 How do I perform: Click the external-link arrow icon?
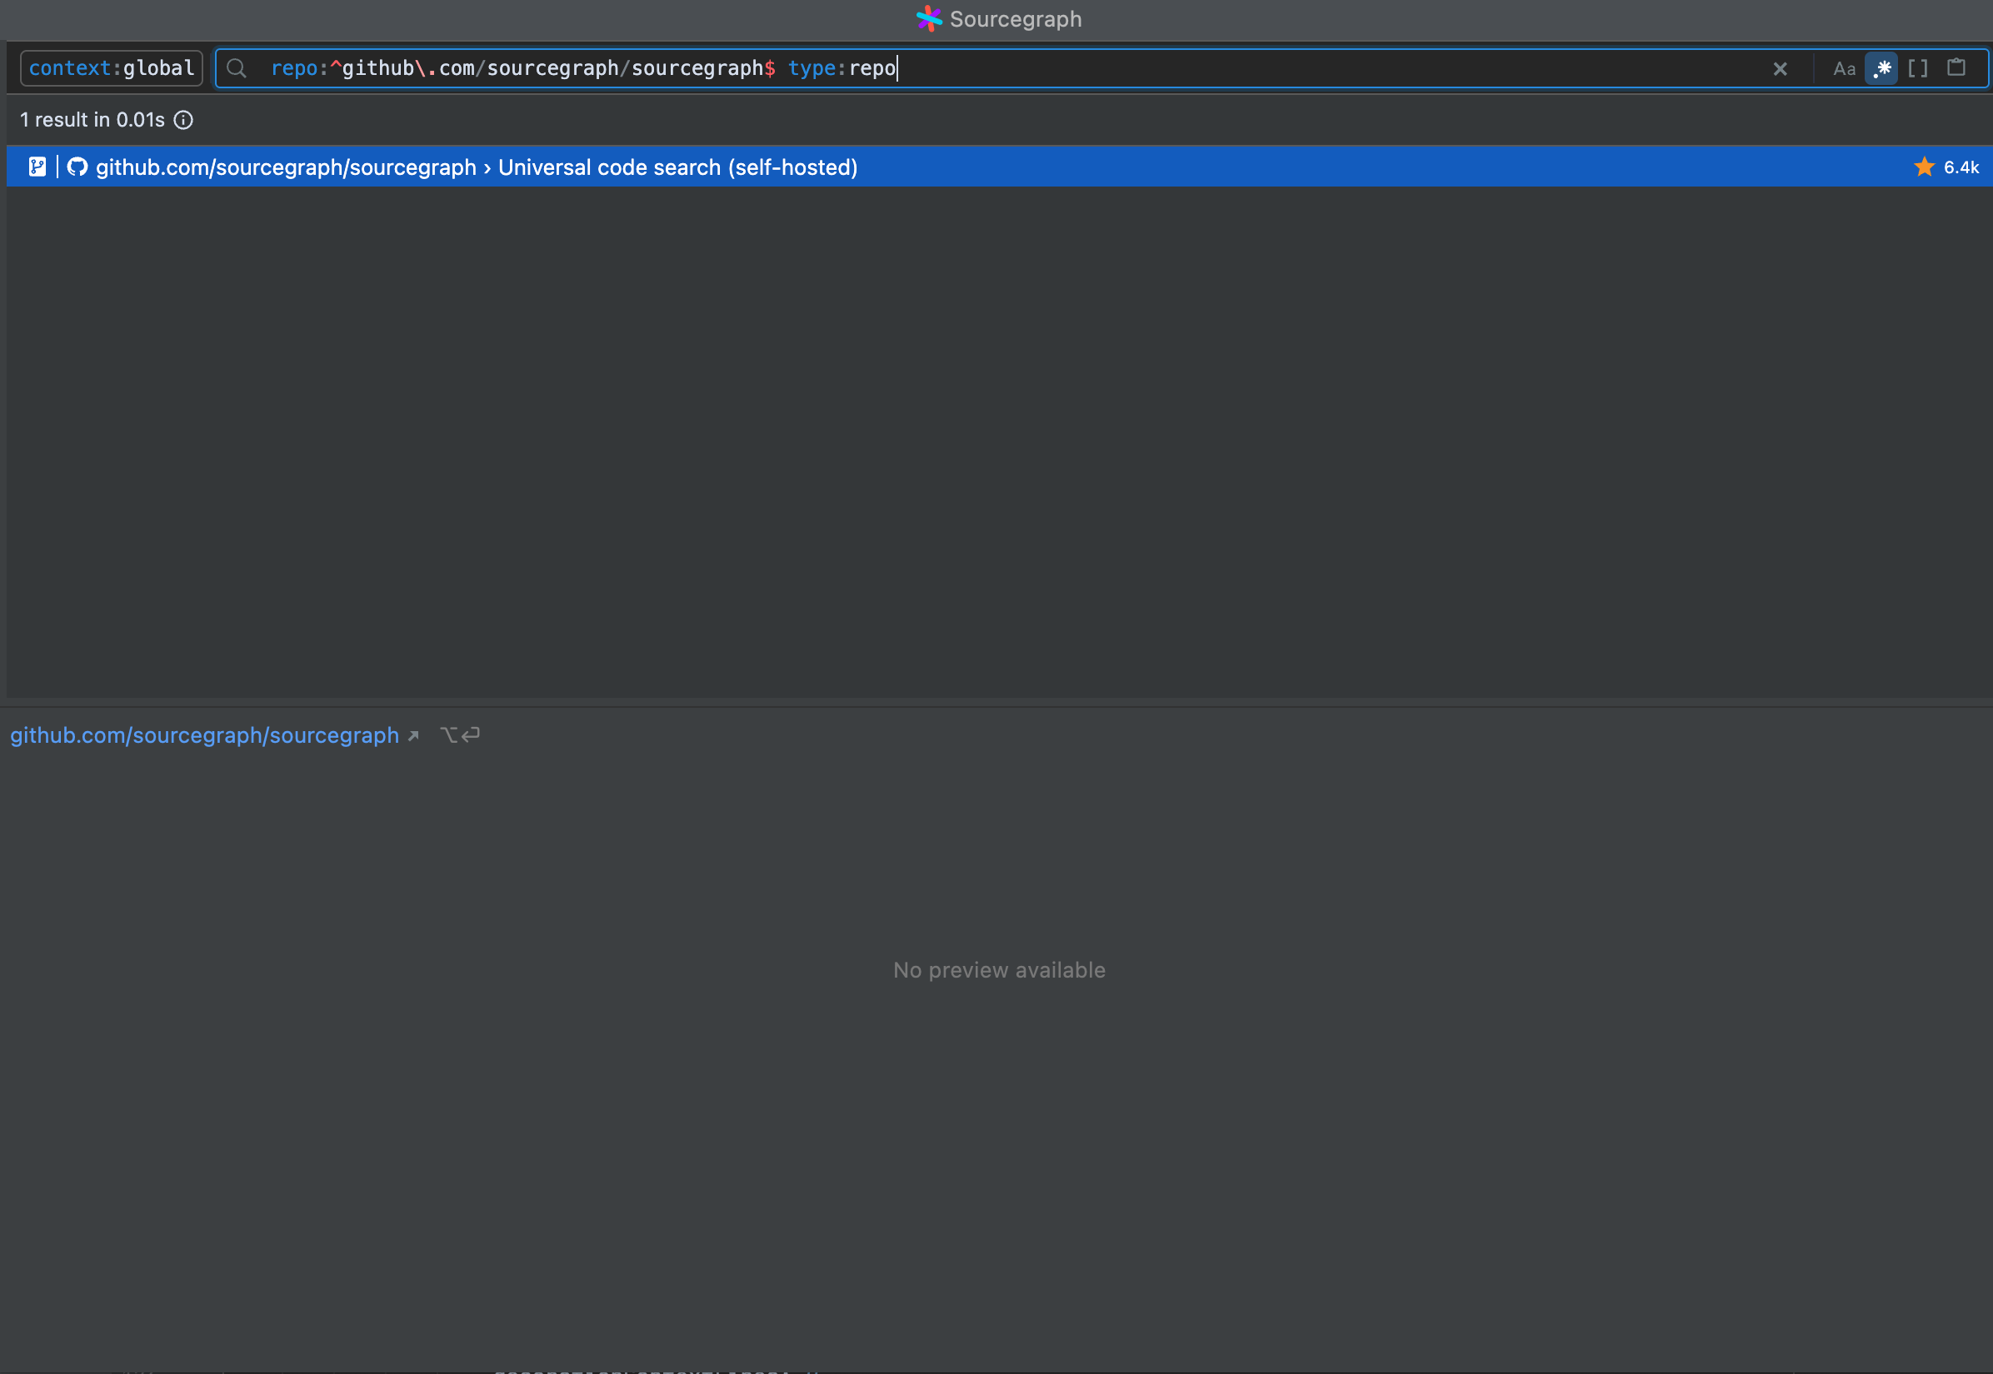point(413,736)
